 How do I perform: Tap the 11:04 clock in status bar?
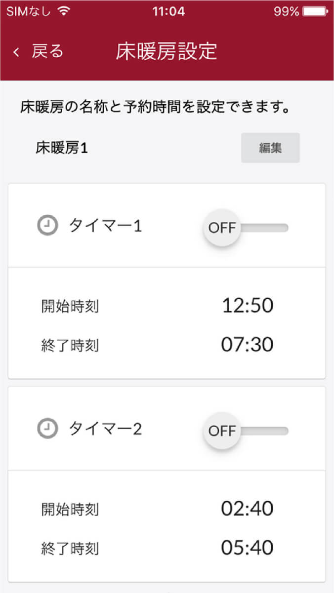tap(169, 11)
